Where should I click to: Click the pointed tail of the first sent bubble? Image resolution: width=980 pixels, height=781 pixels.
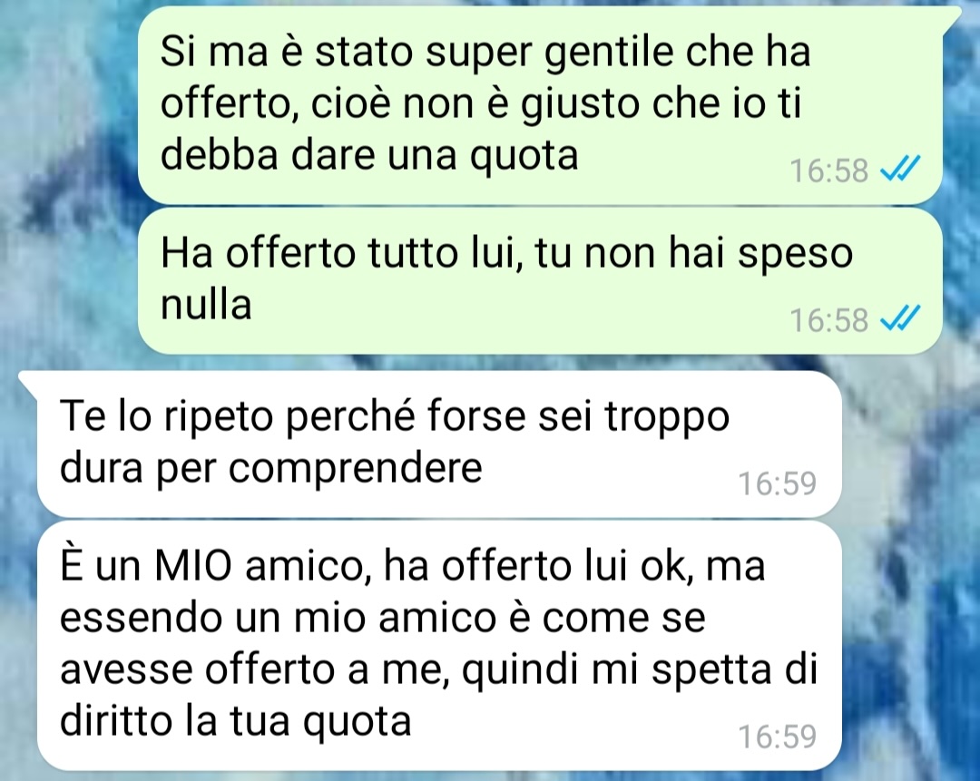[x=953, y=17]
